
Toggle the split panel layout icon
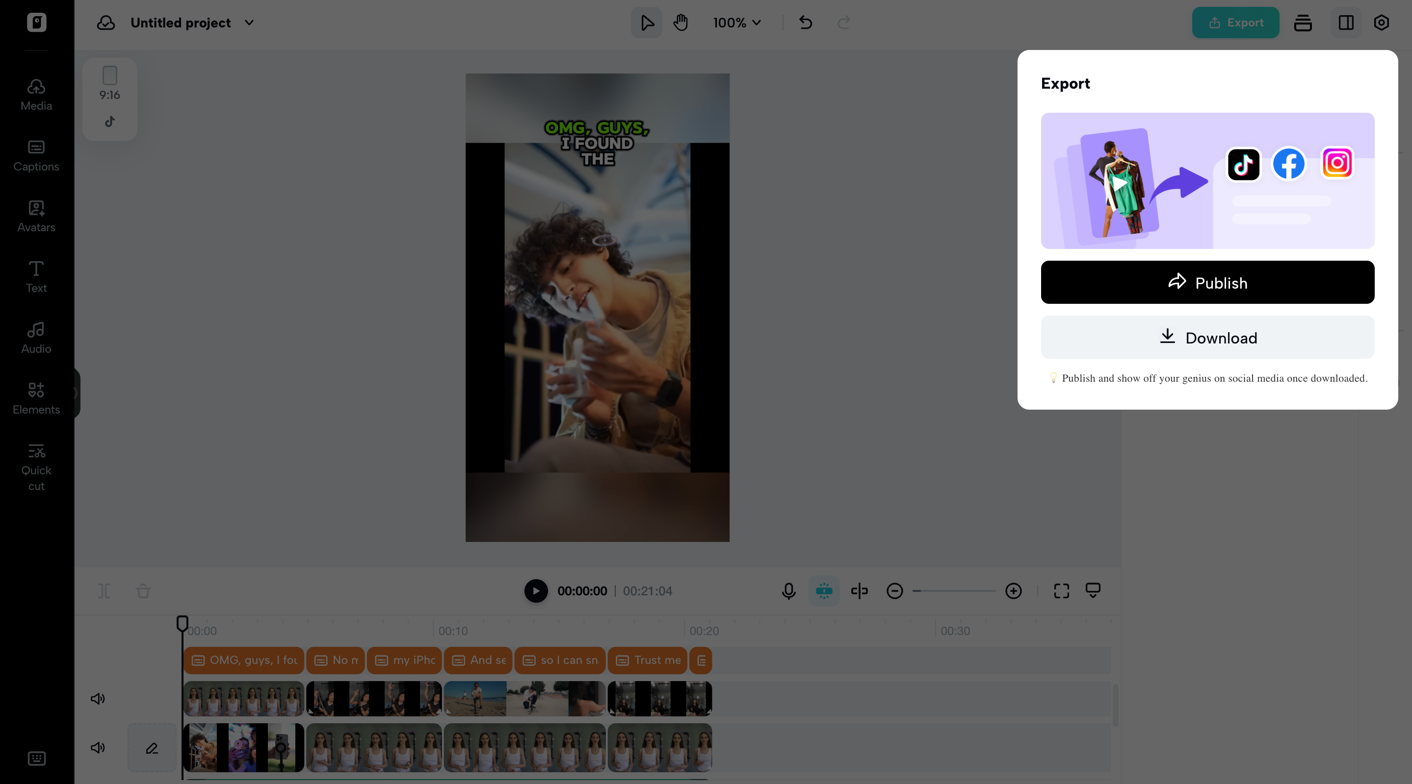pos(1346,23)
